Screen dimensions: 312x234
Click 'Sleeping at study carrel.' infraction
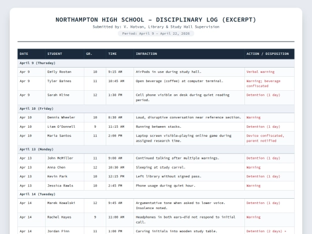pos(161,168)
